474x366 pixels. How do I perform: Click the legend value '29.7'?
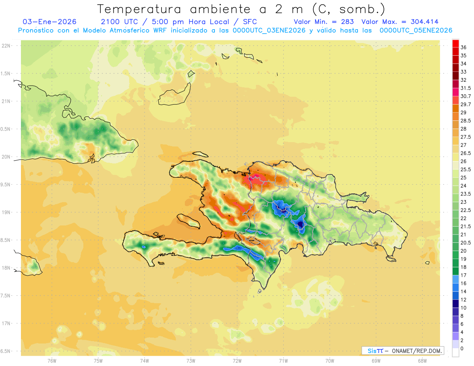tap(466, 105)
